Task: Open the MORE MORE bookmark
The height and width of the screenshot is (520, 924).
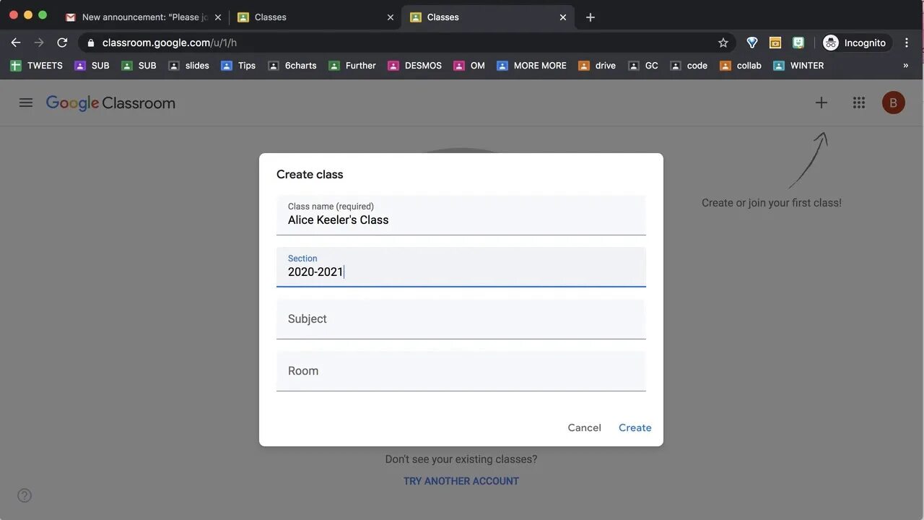Action: pos(532,66)
